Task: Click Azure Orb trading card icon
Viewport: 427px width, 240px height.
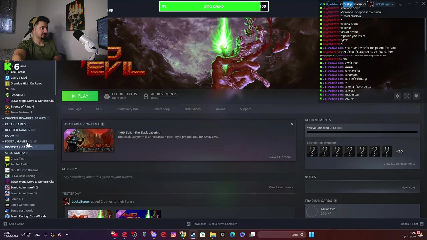Action: tap(312, 211)
